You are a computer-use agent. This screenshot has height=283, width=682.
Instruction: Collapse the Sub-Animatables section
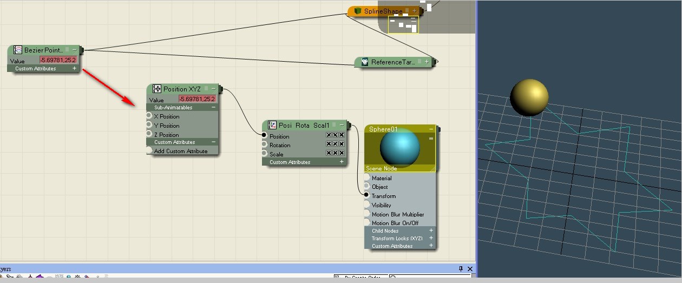coord(213,107)
